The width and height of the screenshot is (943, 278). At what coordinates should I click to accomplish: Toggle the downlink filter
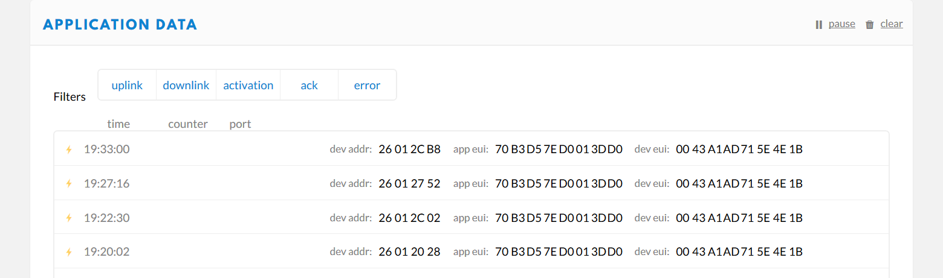coord(186,85)
